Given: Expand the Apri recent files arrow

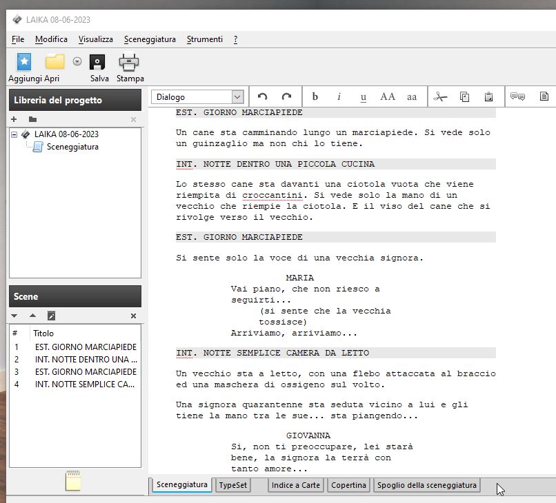Looking at the screenshot, I should (x=77, y=61).
